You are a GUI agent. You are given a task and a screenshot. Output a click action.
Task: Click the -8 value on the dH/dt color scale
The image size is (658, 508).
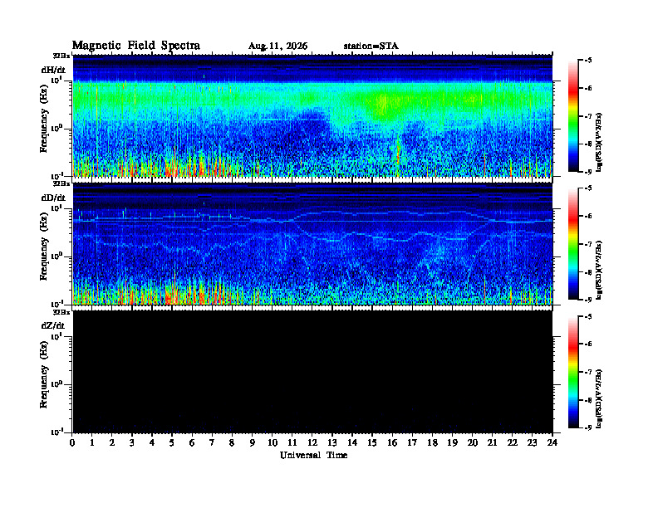pos(588,144)
